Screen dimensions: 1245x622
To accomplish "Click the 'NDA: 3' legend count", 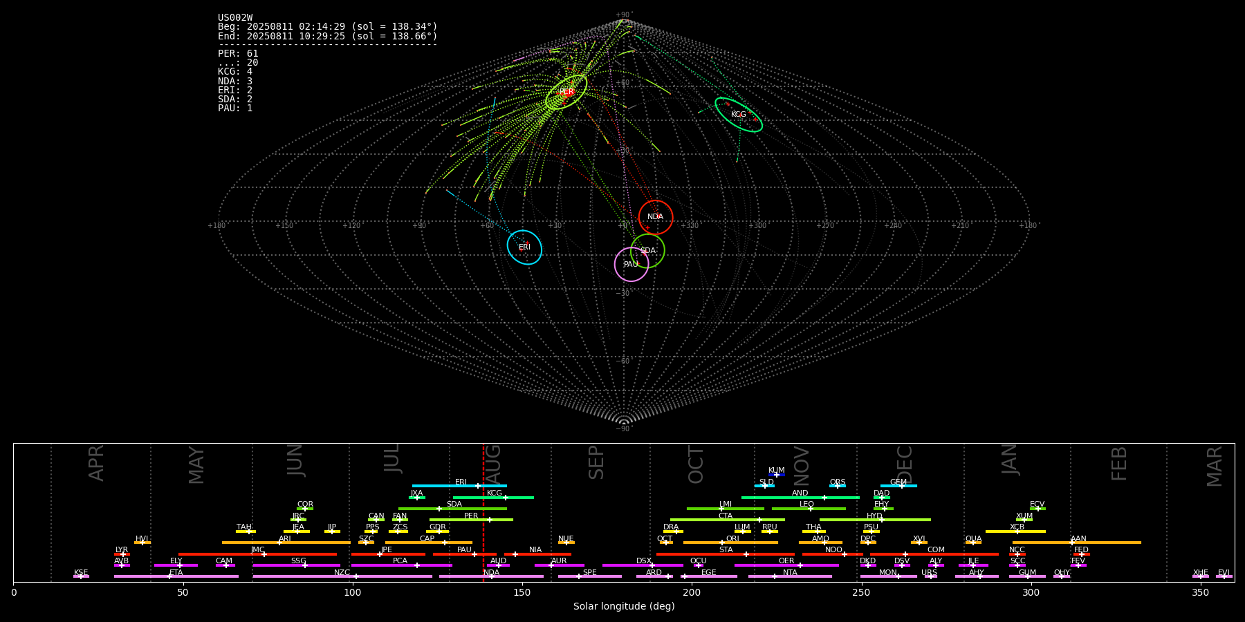I will (x=235, y=82).
